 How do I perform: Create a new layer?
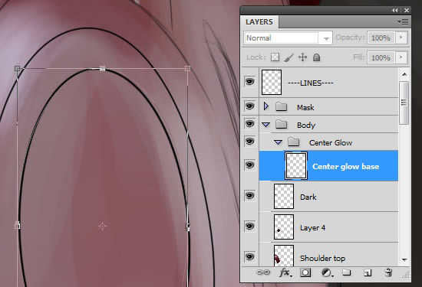368,273
